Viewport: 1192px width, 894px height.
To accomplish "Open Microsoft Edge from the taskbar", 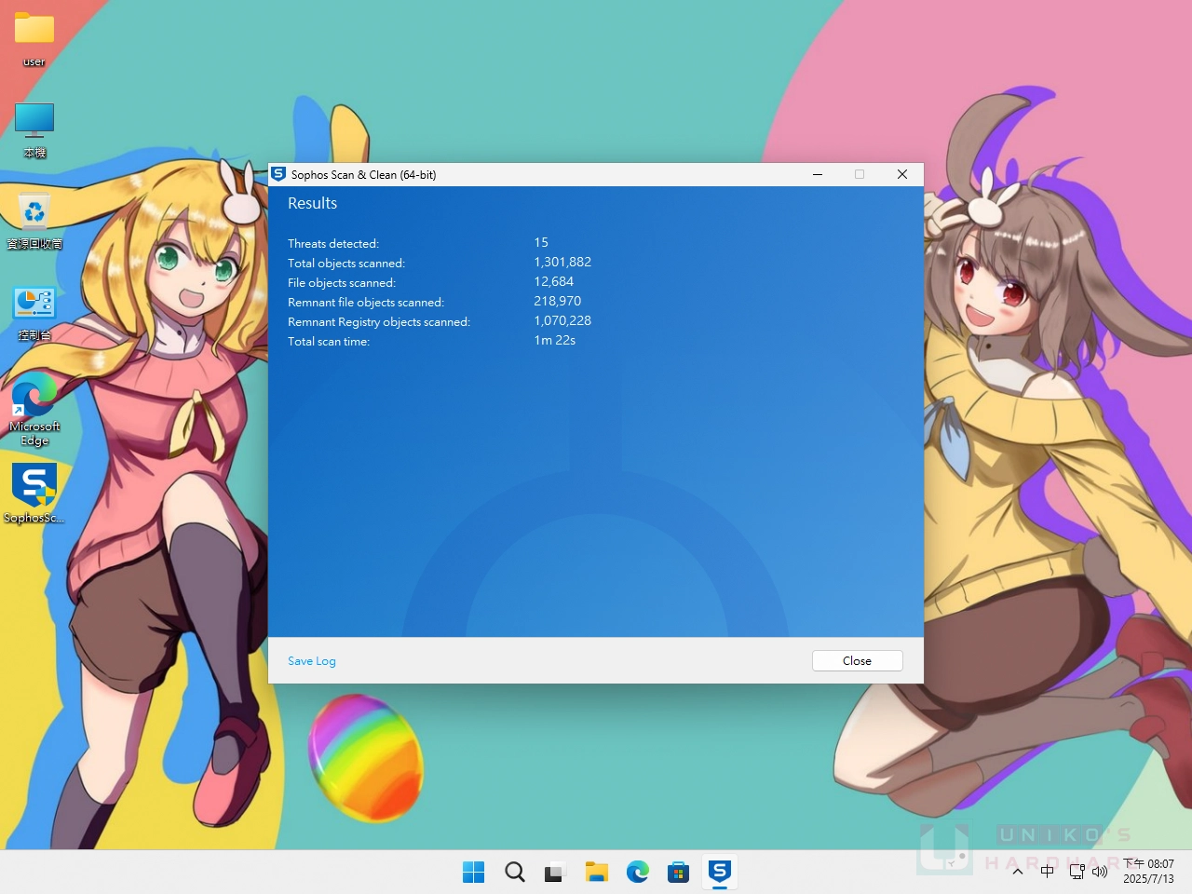I will click(x=637, y=872).
